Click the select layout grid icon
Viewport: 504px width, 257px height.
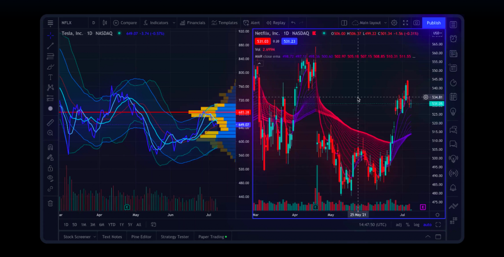(x=344, y=23)
